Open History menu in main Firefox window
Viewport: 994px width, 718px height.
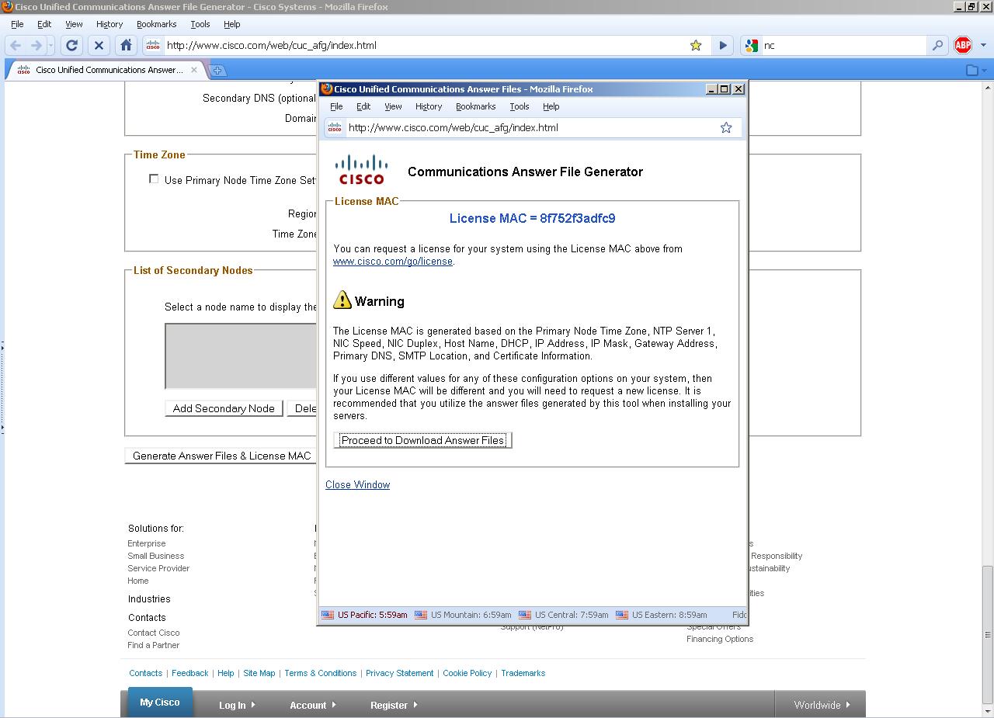click(x=109, y=24)
